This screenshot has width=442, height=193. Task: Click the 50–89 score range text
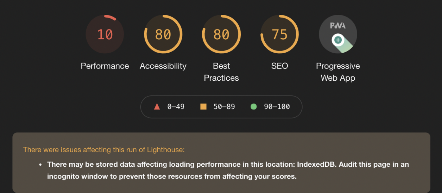coord(224,107)
